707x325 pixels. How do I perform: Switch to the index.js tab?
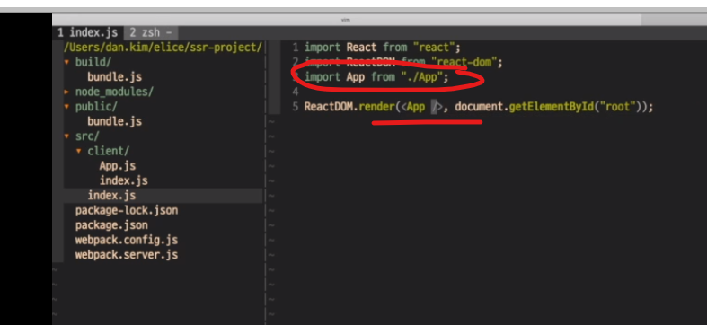(x=88, y=32)
